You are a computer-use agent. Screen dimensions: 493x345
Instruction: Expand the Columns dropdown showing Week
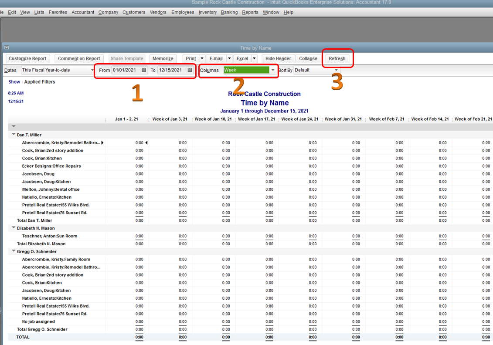[273, 70]
